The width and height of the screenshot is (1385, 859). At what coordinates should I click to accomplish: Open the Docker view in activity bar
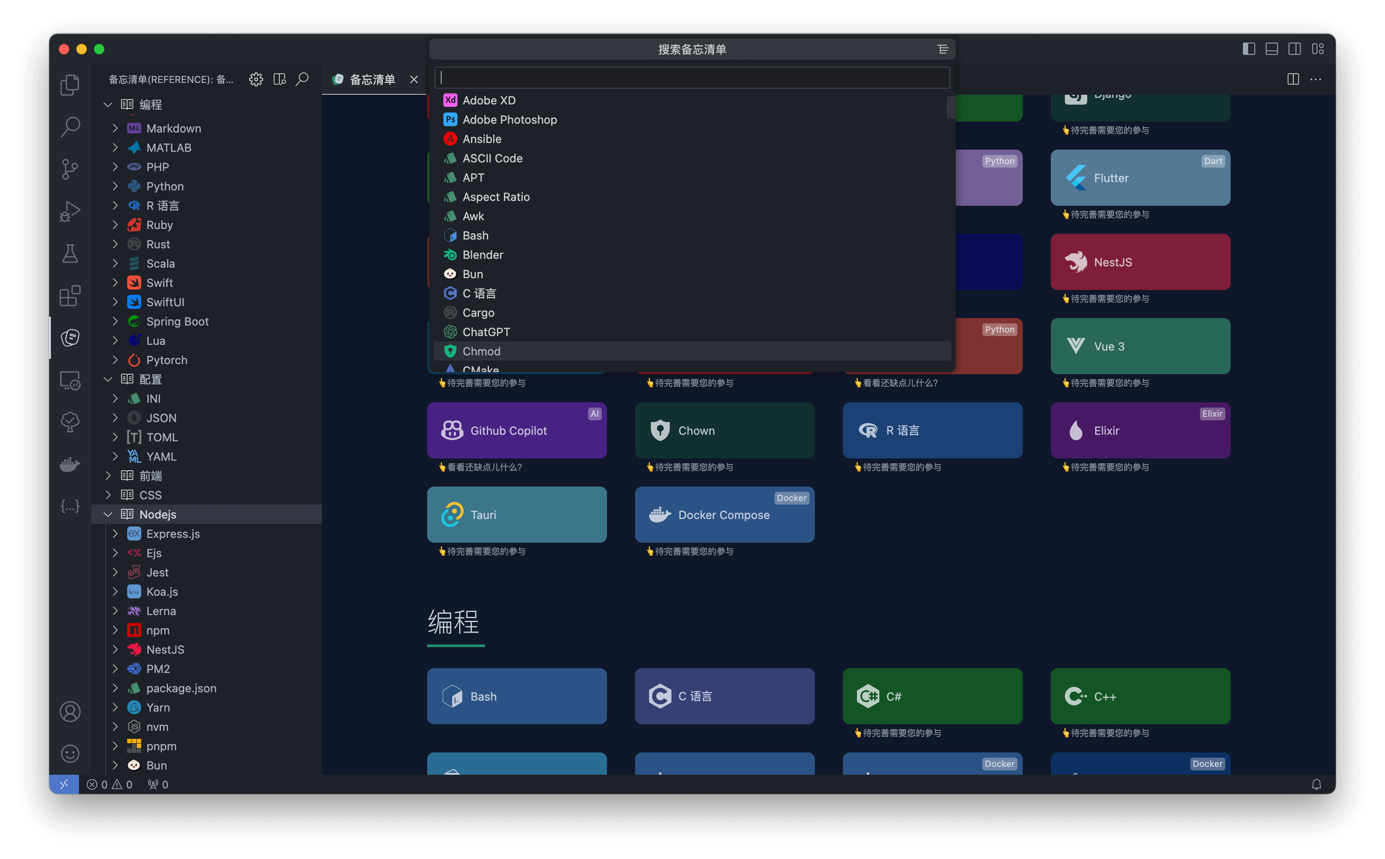[x=70, y=464]
